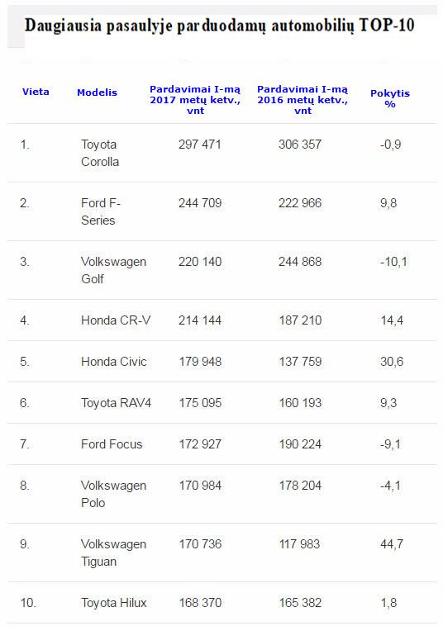This screenshot has width=443, height=626.
Task: Select the -10,1 change value
Action: (393, 262)
